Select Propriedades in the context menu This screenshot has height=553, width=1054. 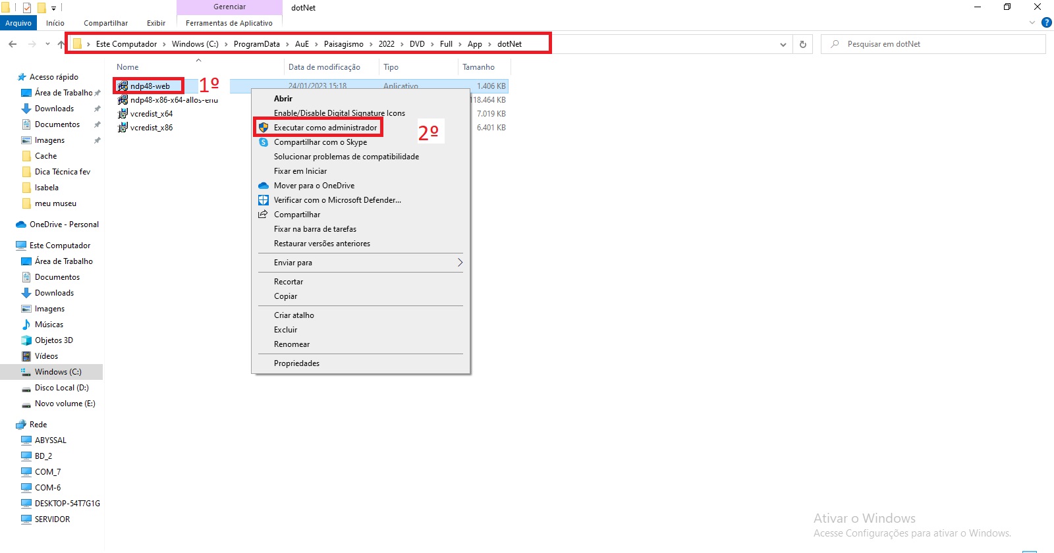[x=296, y=363]
